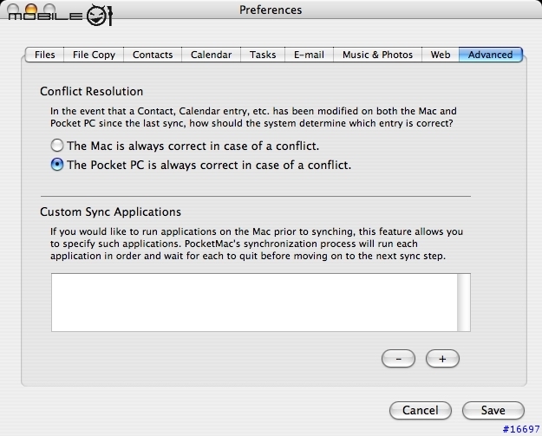
Task: Click the applications list scrollbar
Action: (464, 303)
